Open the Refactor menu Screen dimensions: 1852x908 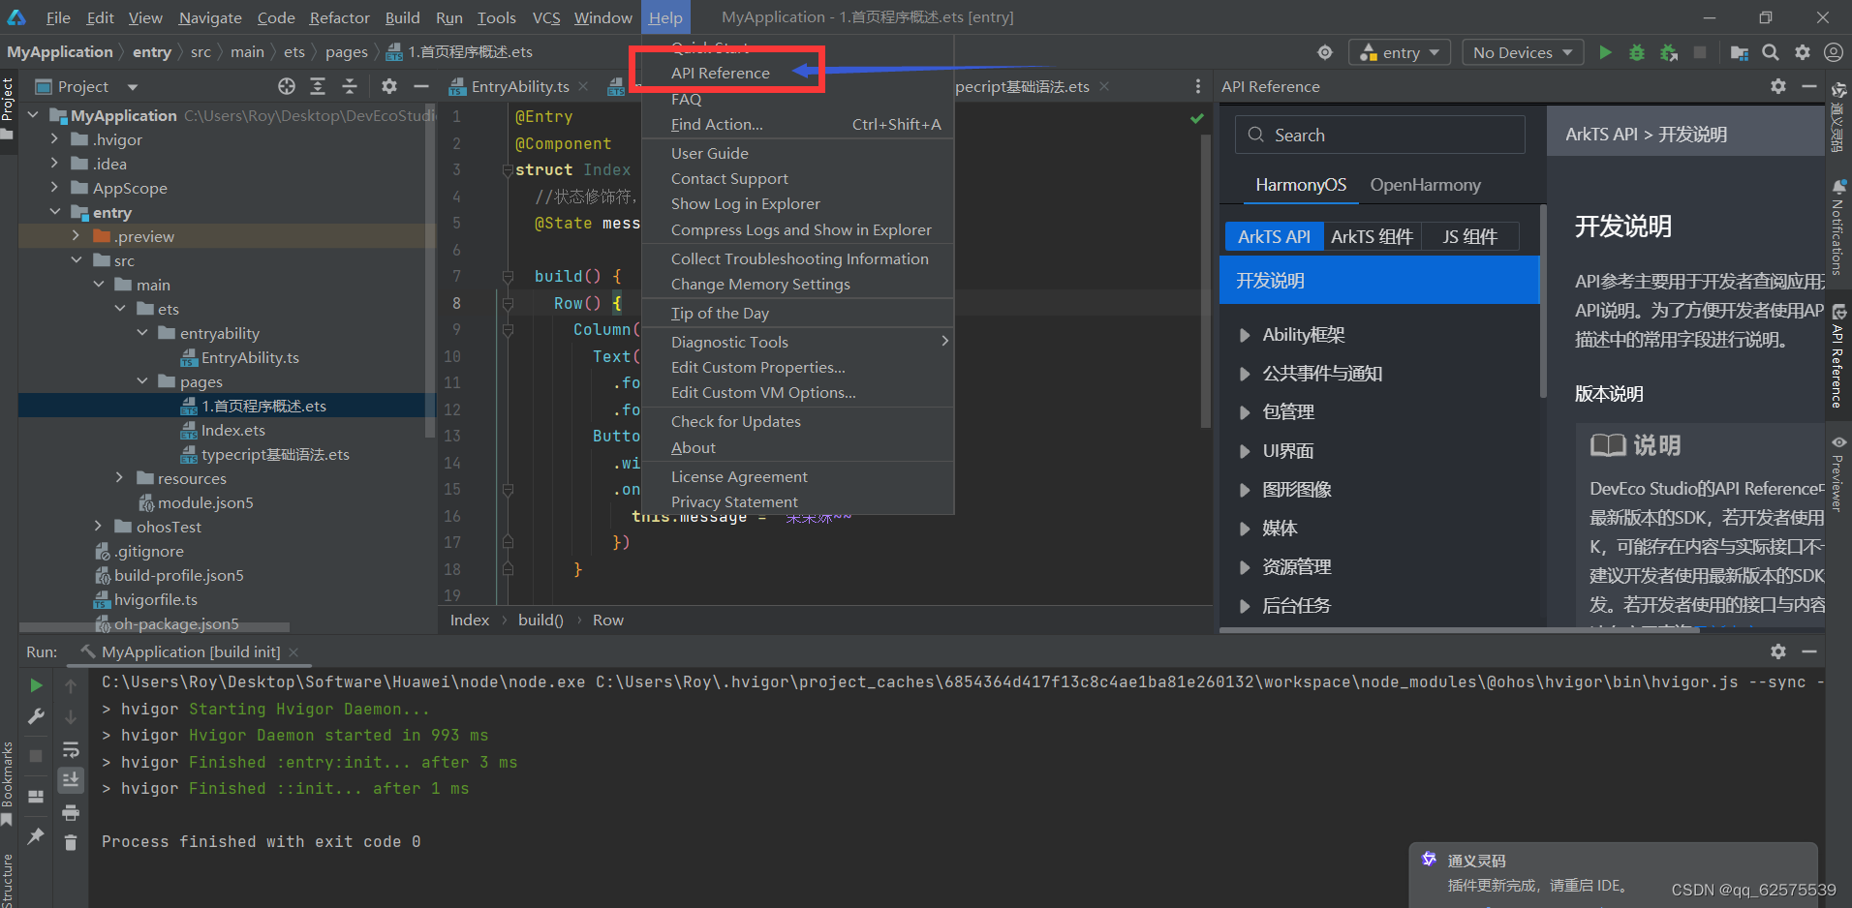click(339, 17)
